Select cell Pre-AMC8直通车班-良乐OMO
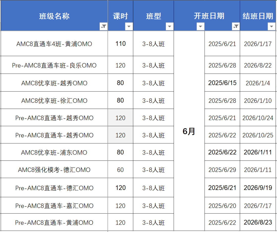The image size is (277, 232). coord(54,65)
